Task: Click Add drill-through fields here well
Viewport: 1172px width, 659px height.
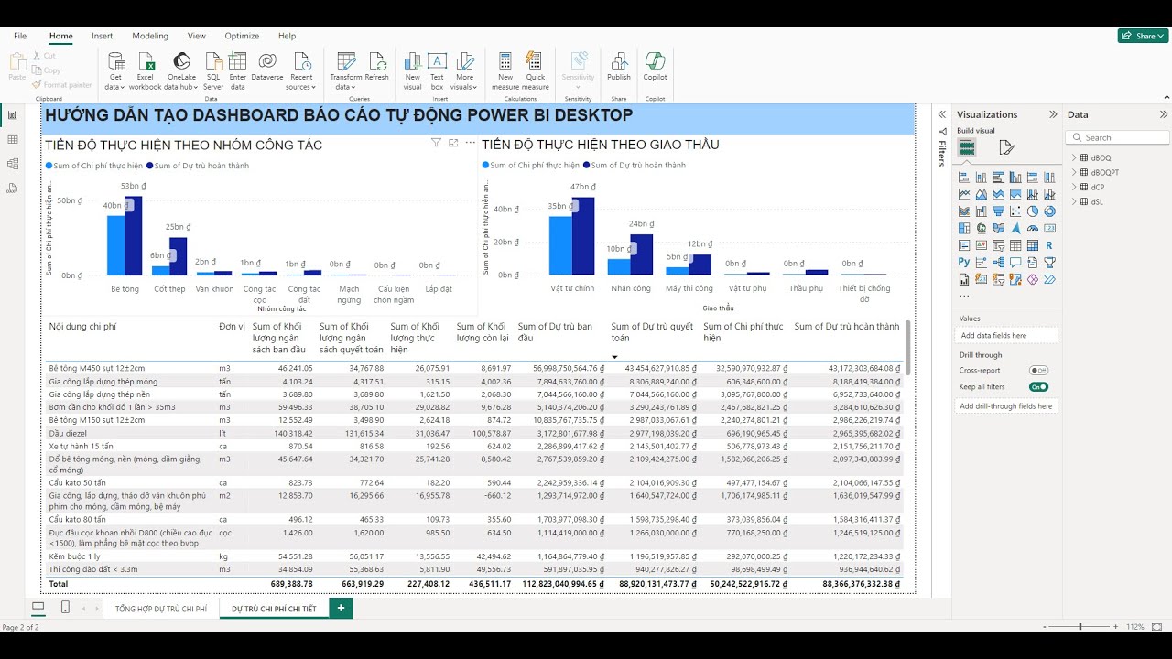Action: click(x=1006, y=405)
